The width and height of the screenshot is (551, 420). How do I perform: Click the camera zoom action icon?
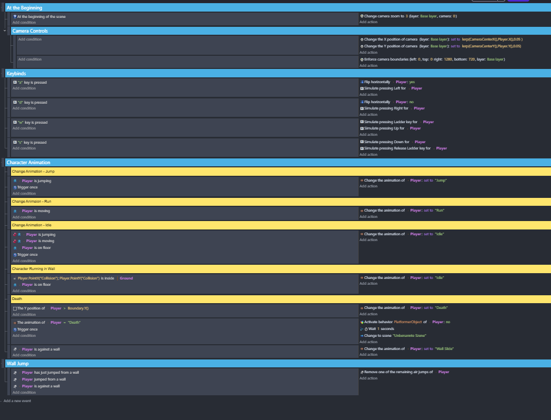tap(362, 16)
